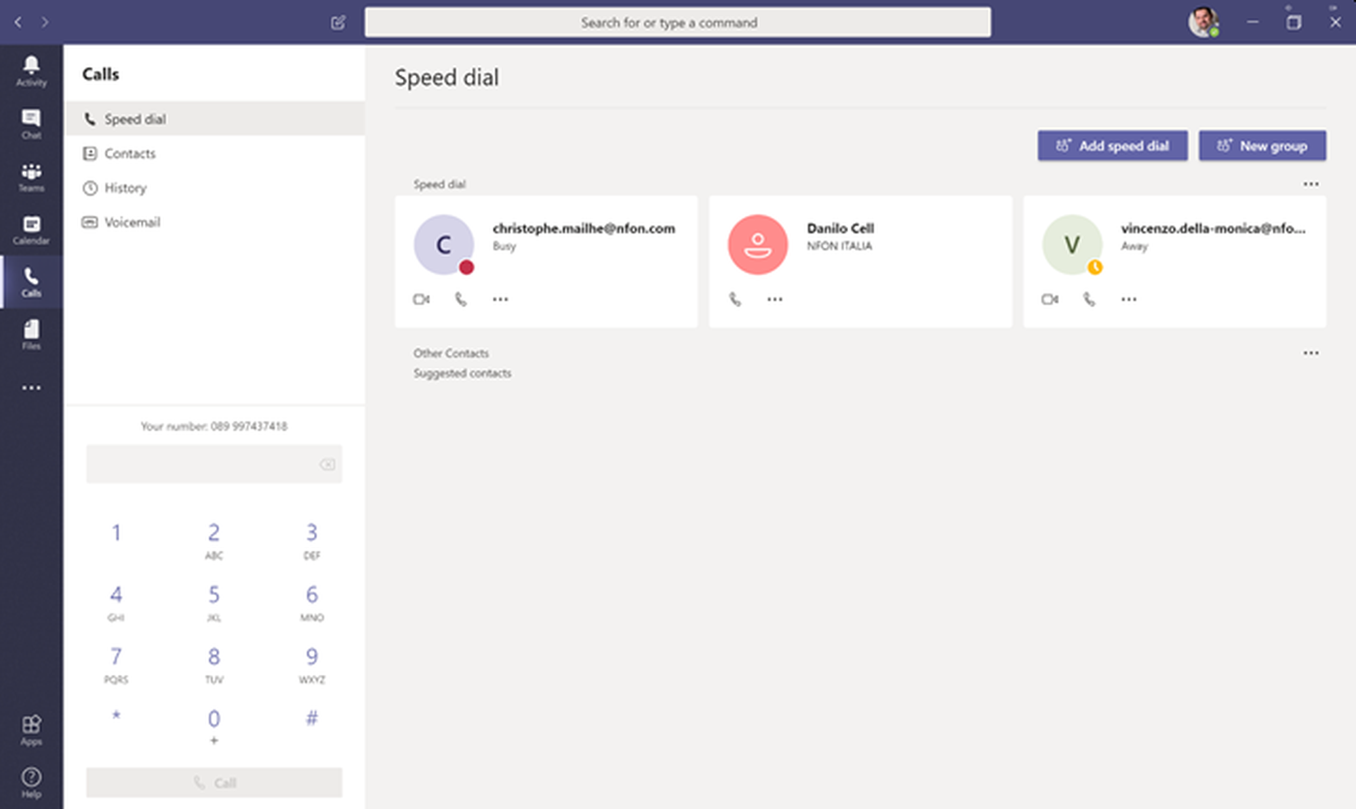
Task: Open call History list
Action: [125, 188]
